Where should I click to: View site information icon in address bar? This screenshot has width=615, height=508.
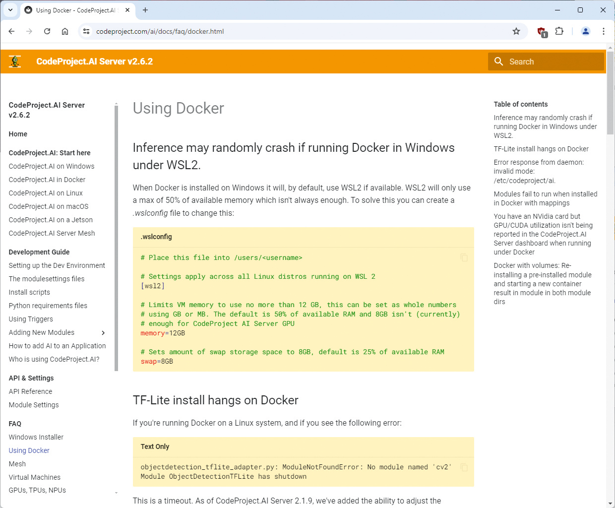coord(86,31)
